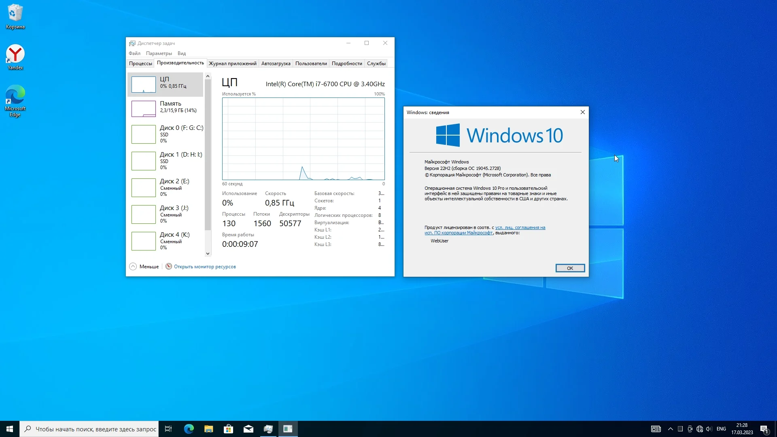Open the notification center icon
This screenshot has height=437, width=777.
[x=764, y=429]
